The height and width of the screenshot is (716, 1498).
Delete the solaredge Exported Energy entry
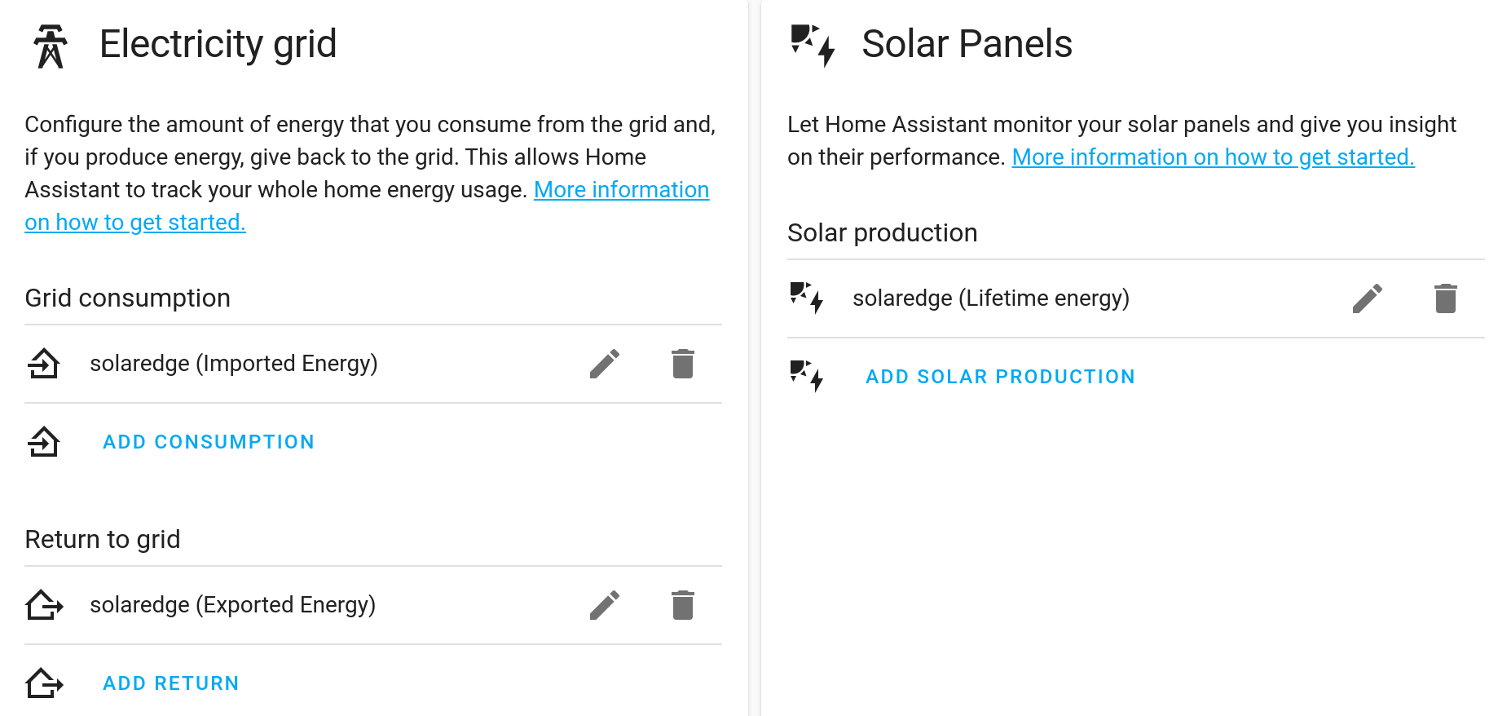(x=683, y=605)
